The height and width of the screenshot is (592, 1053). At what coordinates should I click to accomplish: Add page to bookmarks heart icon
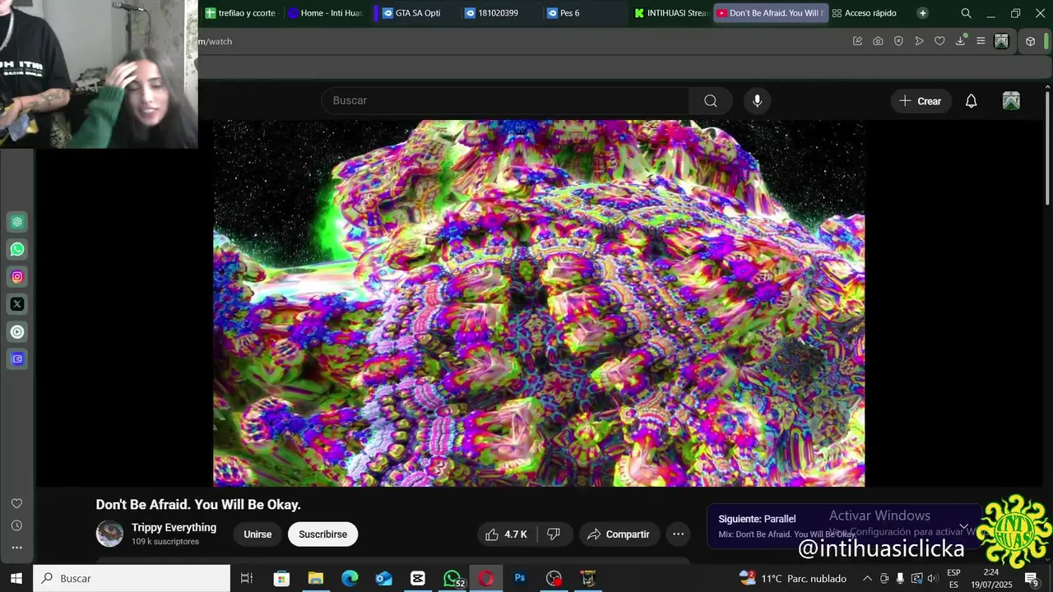(x=939, y=41)
